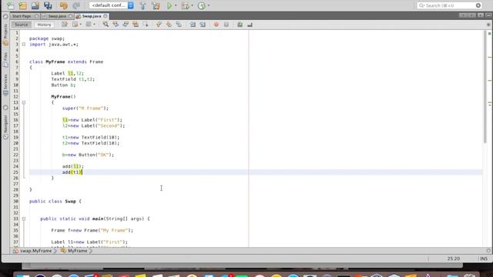Select the active Swap.java tab
The width and height of the screenshot is (493, 277).
coord(92,16)
